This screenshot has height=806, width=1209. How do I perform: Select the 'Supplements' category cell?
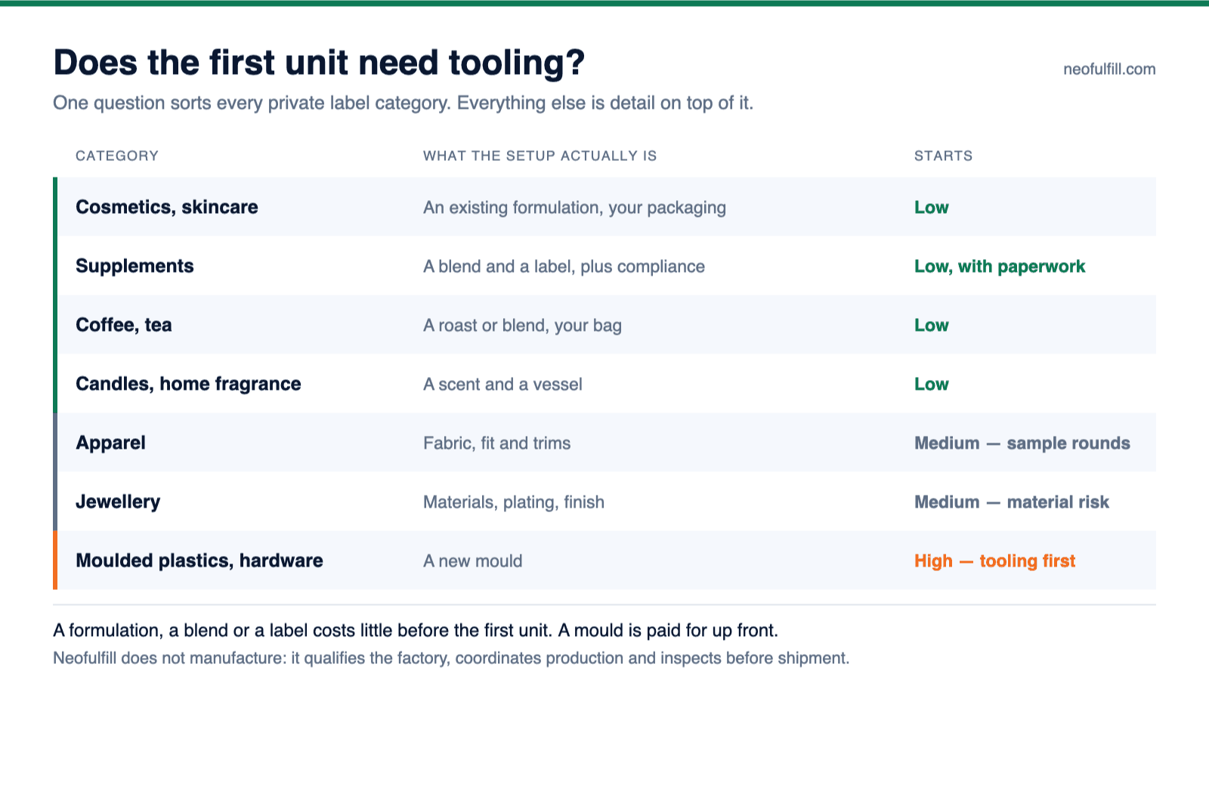pyautogui.click(x=135, y=266)
